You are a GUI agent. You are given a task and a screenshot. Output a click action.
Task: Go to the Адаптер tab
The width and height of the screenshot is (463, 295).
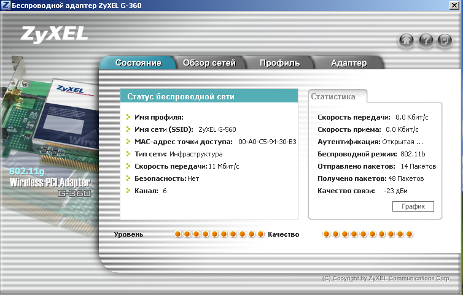349,63
